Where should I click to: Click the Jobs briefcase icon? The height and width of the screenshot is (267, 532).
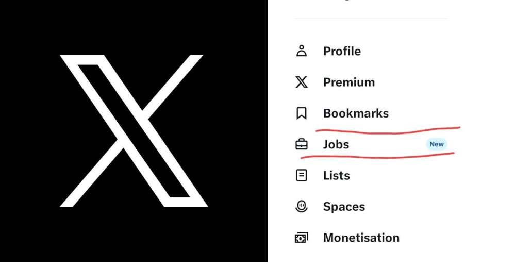point(301,144)
